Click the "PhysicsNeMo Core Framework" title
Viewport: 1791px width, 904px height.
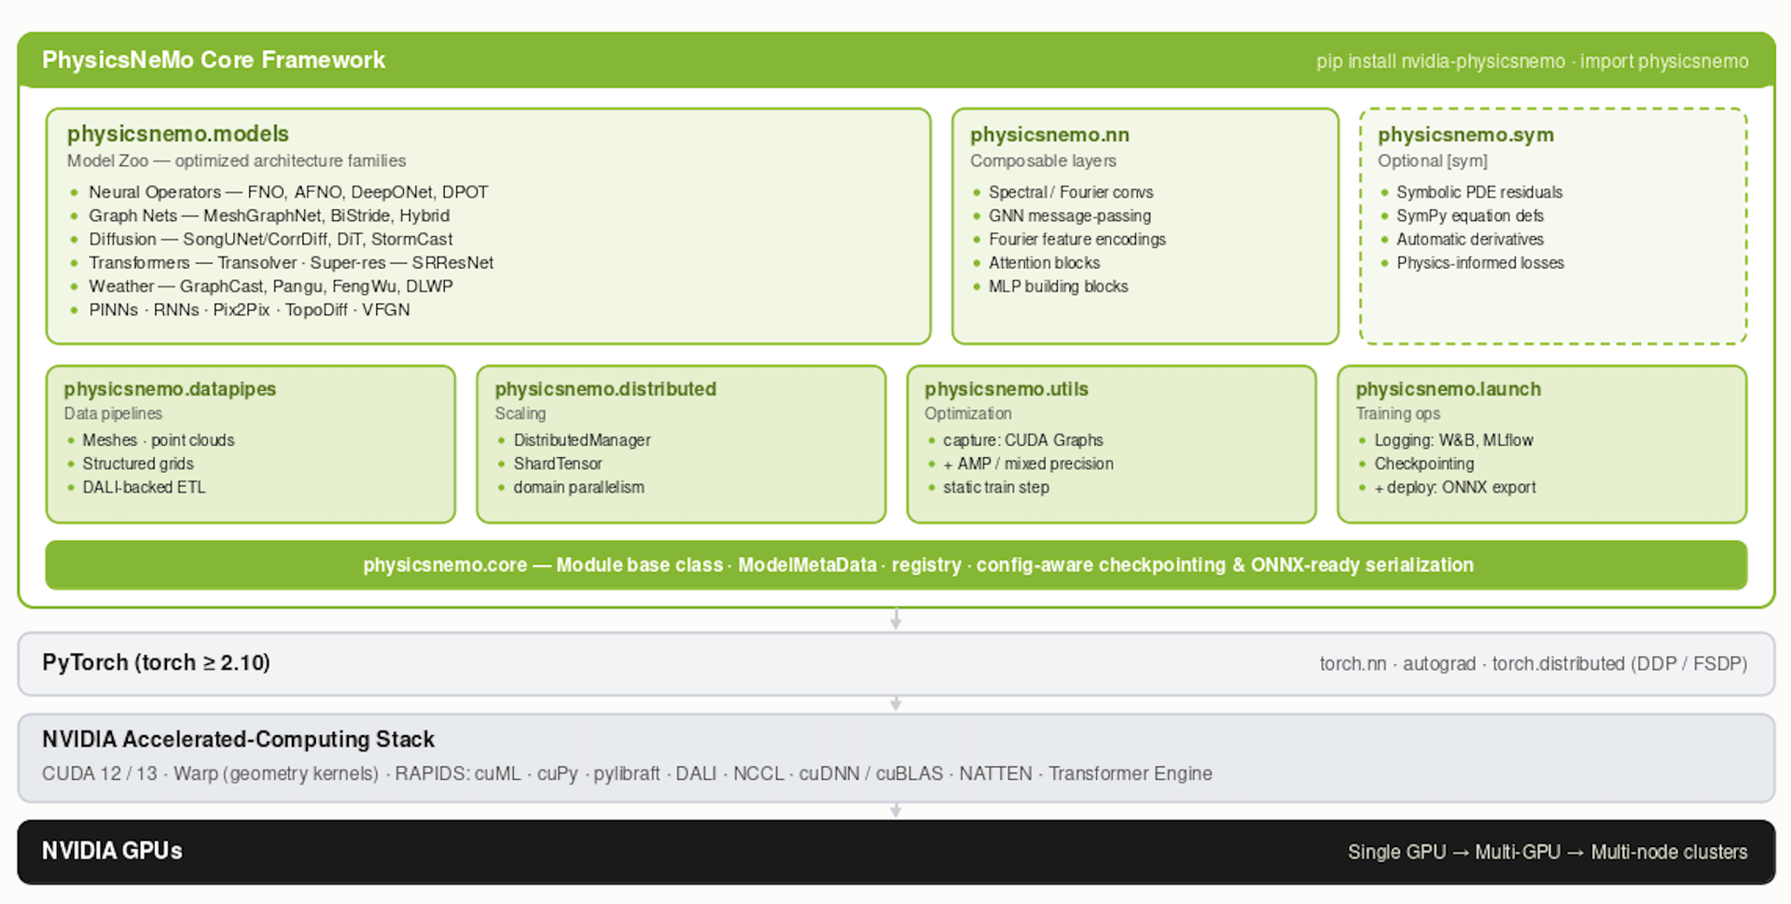[x=213, y=60]
